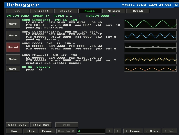Click 'out -12' value for AUD0
The width and height of the screenshot is (179, 135).
tap(113, 25)
